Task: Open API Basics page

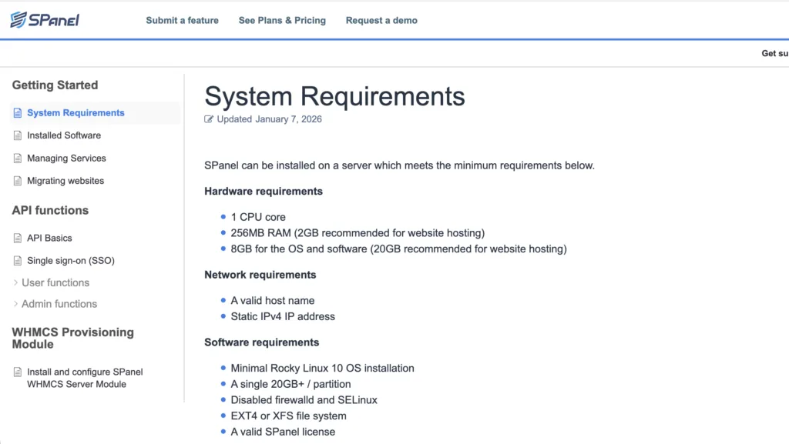Action: coord(49,238)
